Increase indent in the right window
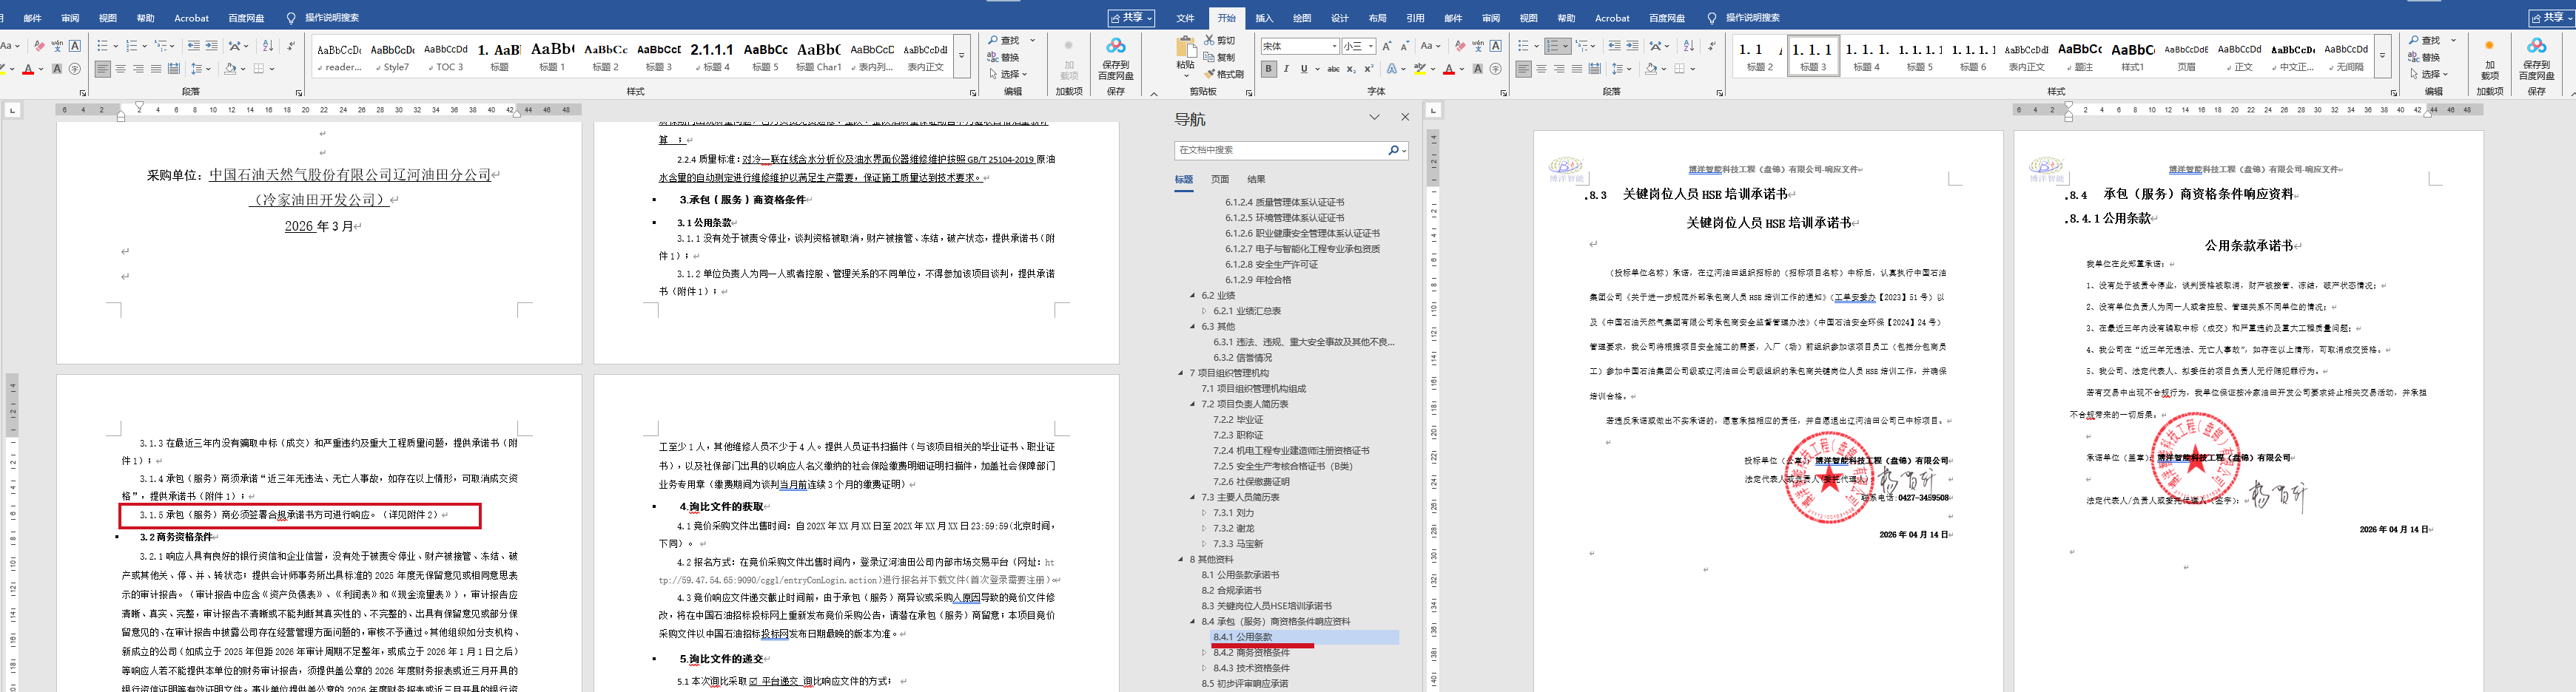The height and width of the screenshot is (692, 2576). [x=1632, y=46]
